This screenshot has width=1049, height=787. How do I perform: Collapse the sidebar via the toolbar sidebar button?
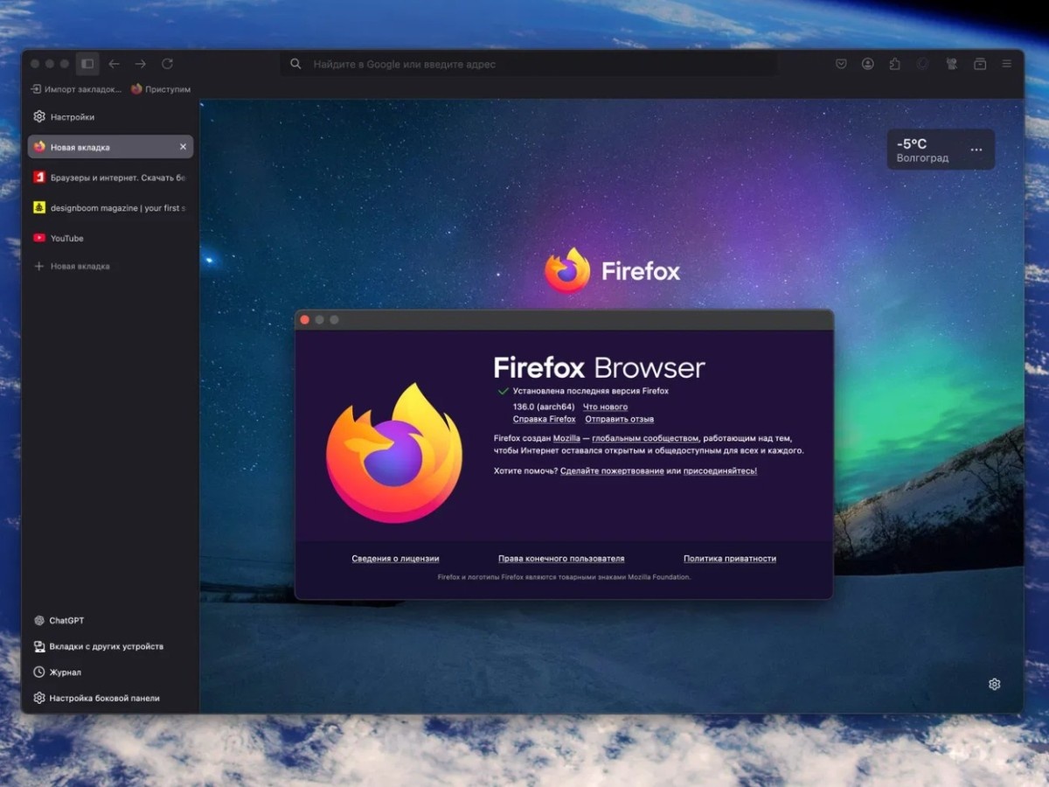[x=87, y=63]
